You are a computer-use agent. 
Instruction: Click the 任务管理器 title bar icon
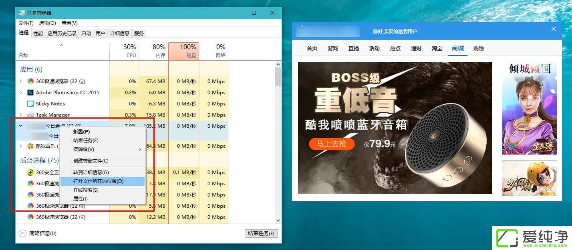tap(22, 13)
